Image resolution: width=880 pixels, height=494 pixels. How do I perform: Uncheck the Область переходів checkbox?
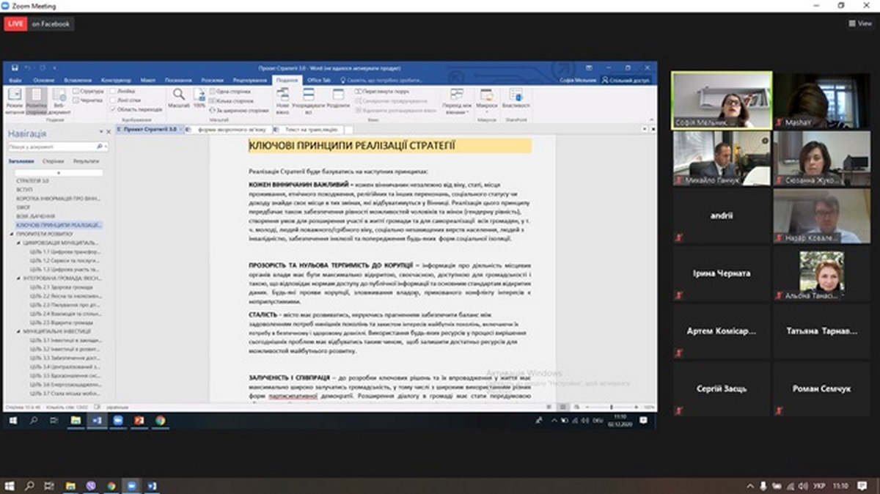111,108
